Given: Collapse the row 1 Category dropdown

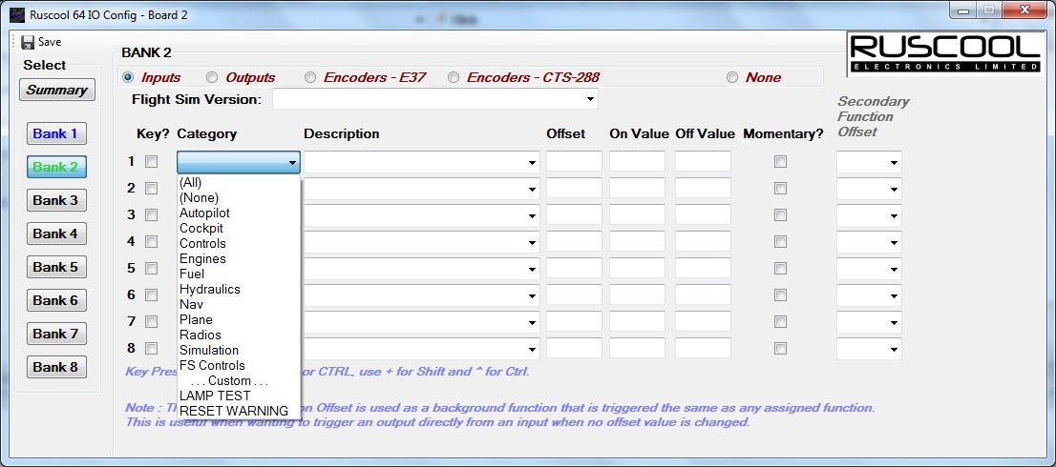Looking at the screenshot, I should pyautogui.click(x=292, y=163).
